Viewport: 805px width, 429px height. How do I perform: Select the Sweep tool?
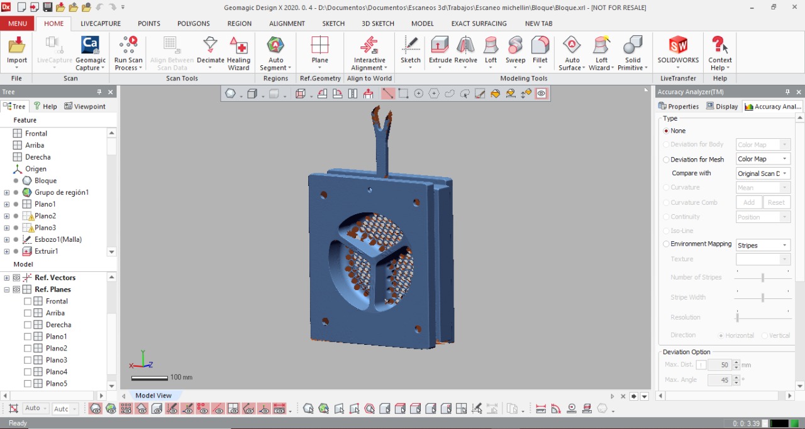[515, 53]
